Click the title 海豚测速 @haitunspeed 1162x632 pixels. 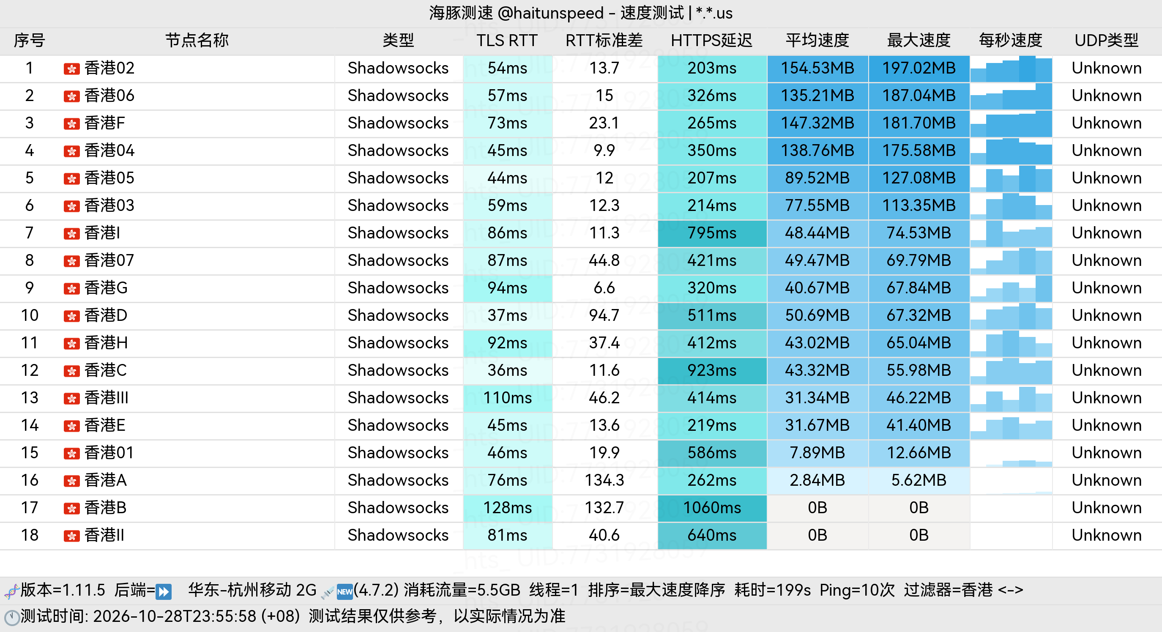pyautogui.click(x=516, y=13)
